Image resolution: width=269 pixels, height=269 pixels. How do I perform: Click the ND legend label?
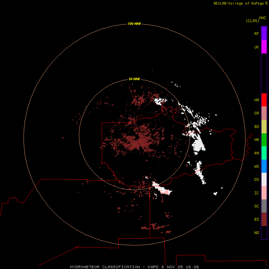click(x=256, y=233)
